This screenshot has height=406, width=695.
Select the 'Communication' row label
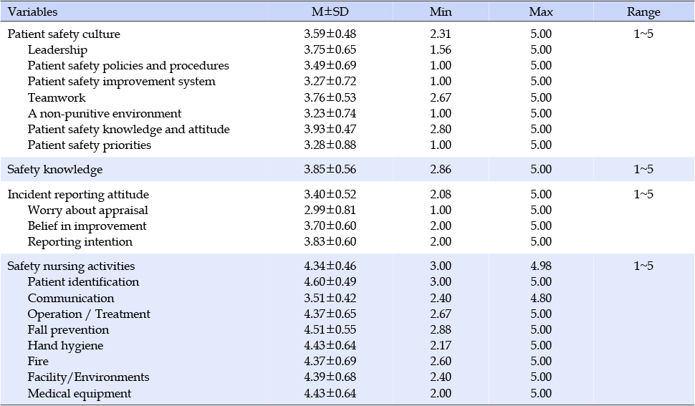coord(70,298)
